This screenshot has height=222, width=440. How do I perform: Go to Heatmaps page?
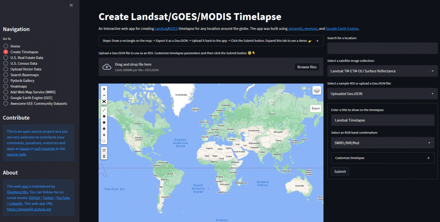[x=15, y=86]
